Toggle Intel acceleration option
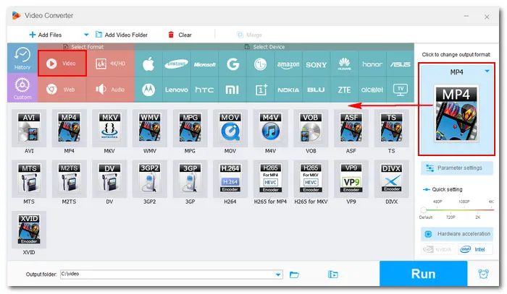This screenshot has width=507, height=294. click(x=475, y=249)
